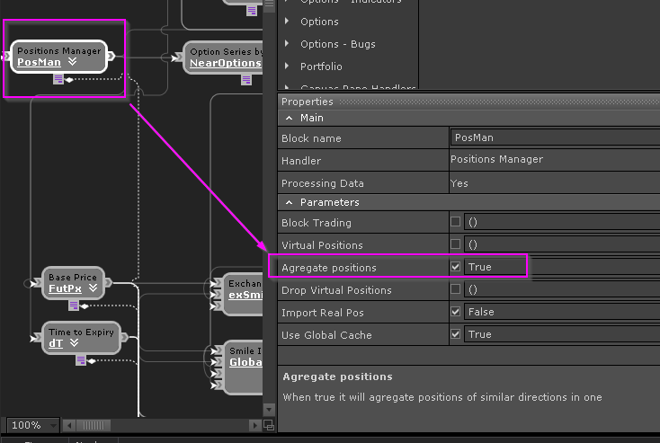This screenshot has height=443, width=660.
Task: Enable the Block Trading checkbox
Action: click(456, 222)
